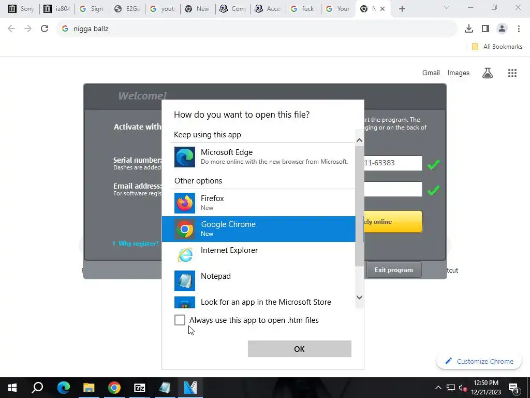The image size is (530, 398).
Task: Click the app list scrollbar thumb
Action: [x=359, y=206]
